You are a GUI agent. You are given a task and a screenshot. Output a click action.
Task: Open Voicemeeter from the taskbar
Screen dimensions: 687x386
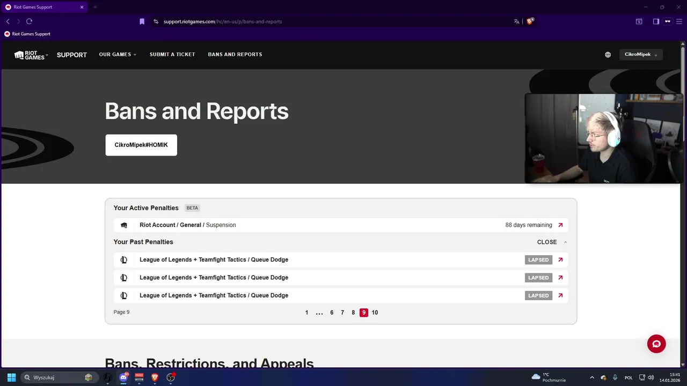pos(139,377)
